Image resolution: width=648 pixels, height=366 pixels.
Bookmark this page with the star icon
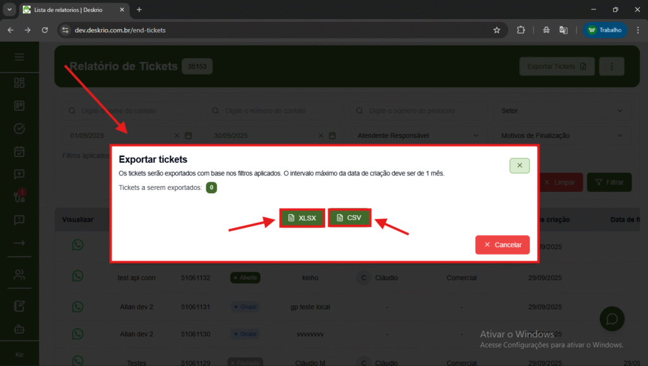point(497,30)
